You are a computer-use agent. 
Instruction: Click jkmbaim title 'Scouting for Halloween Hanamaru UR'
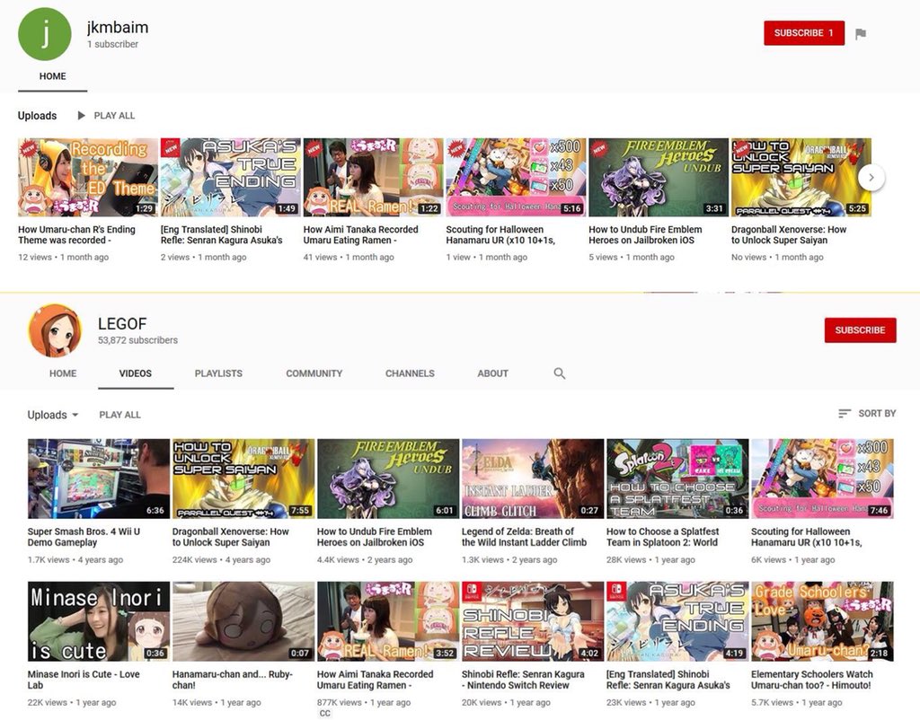tap(500, 234)
